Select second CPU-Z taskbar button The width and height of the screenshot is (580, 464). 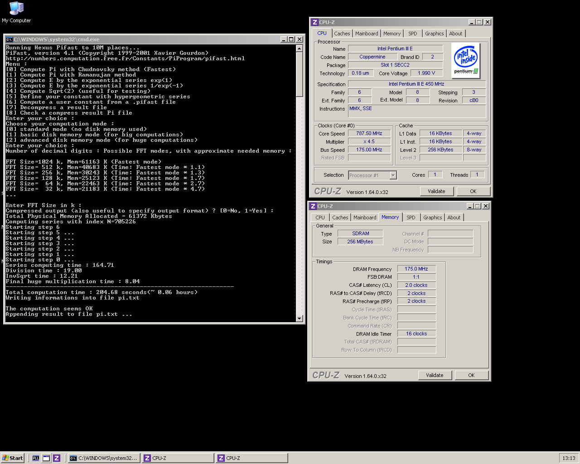(251, 458)
